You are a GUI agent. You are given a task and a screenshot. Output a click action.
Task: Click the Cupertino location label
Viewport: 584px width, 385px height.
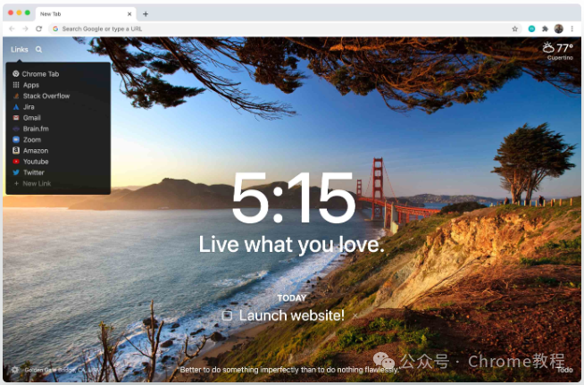click(x=560, y=58)
